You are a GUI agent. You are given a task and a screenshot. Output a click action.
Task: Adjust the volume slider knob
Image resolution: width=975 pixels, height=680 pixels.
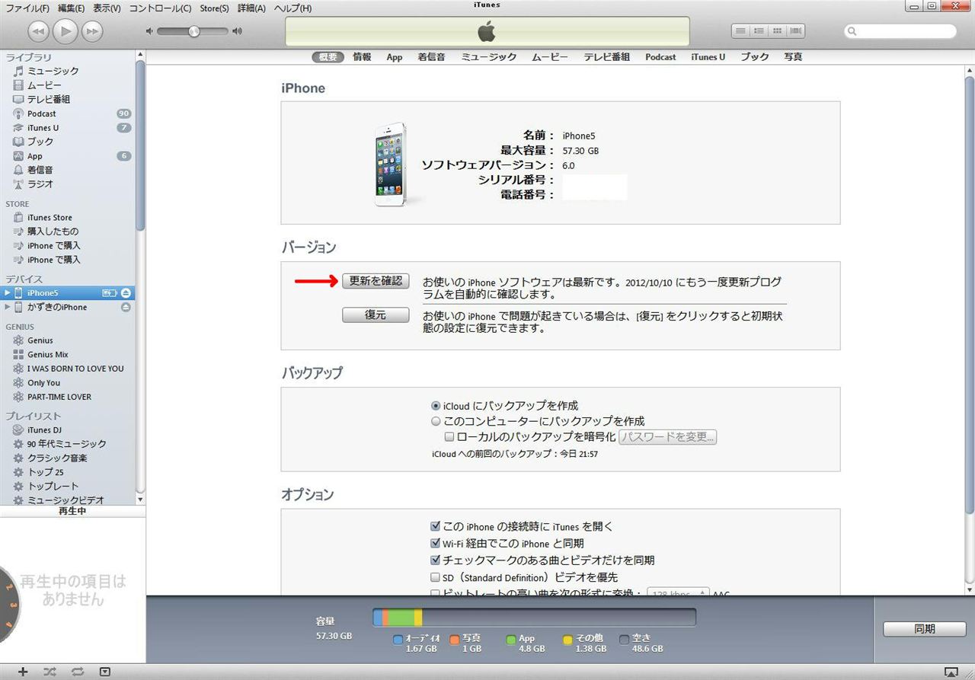[x=193, y=31]
